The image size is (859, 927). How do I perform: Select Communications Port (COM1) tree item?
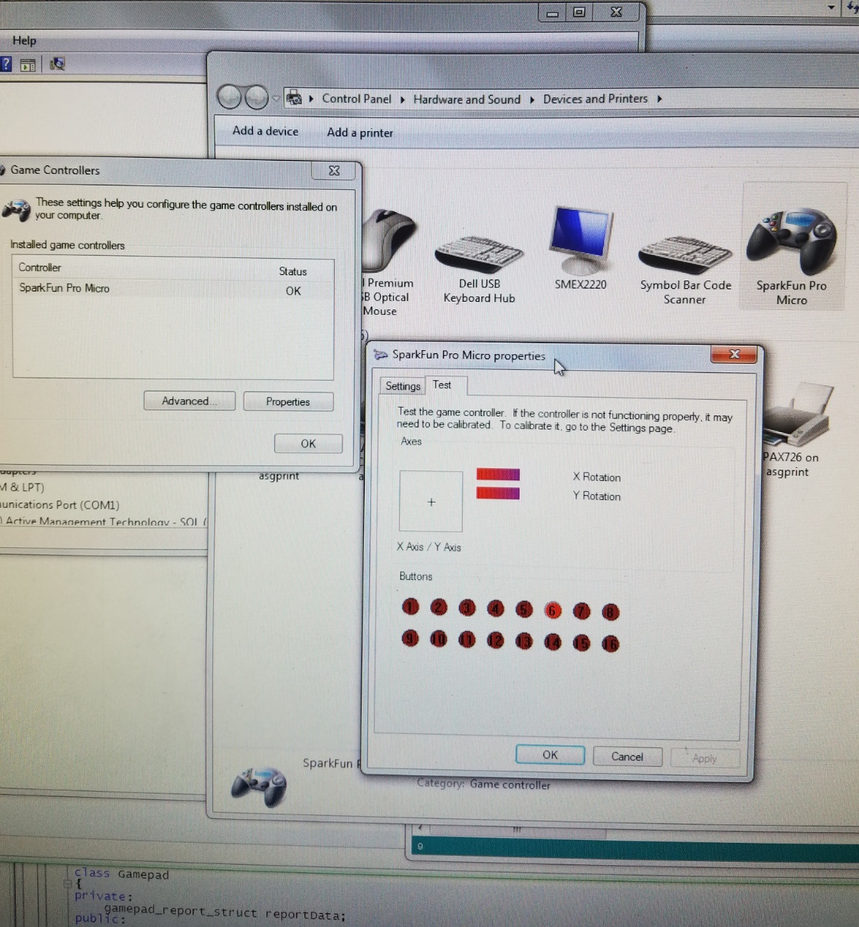coord(60,505)
